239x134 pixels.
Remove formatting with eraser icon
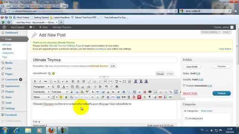83,87
